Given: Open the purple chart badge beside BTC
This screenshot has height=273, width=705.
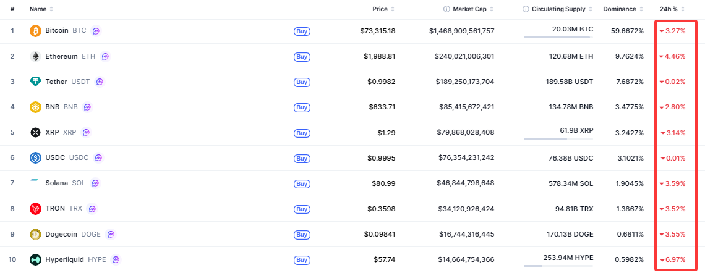Looking at the screenshot, I should (x=96, y=31).
